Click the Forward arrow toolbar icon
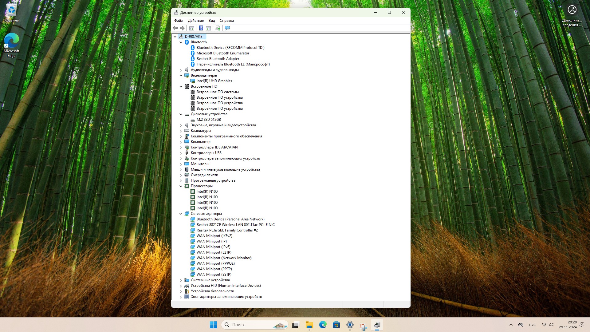Image resolution: width=590 pixels, height=332 pixels. click(182, 28)
